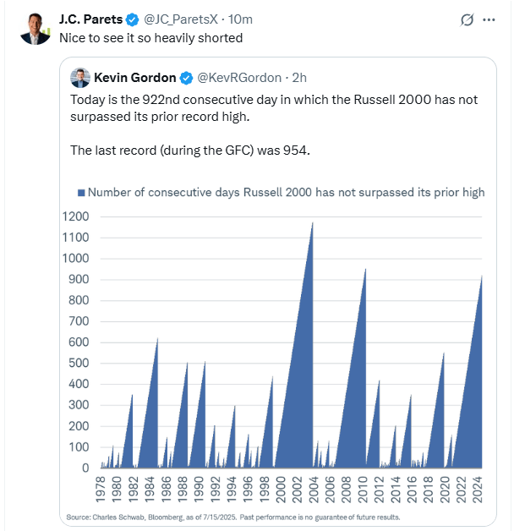Click the Kevin Gordon display name
Image resolution: width=514 pixels, height=531 pixels.
pos(134,78)
